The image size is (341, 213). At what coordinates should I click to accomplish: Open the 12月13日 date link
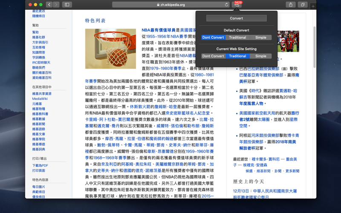coord(241,191)
